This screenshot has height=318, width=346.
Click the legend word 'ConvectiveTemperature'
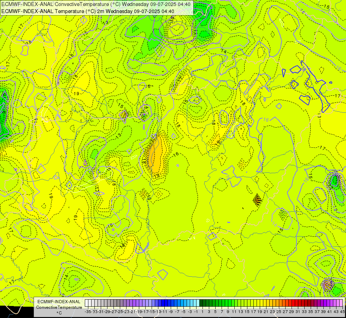[59, 307]
